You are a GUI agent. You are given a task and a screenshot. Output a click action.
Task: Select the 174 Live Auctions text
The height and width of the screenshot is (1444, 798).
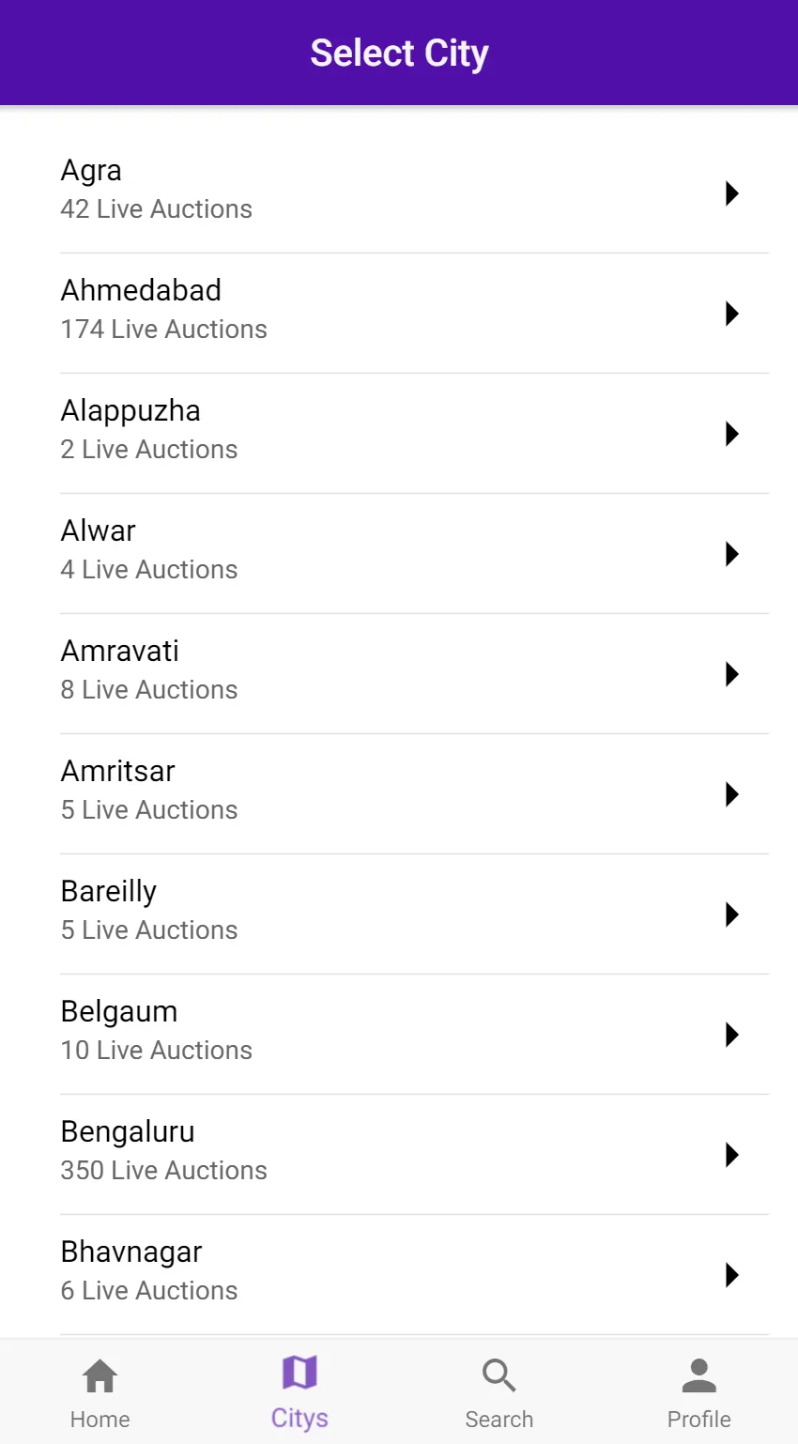click(x=164, y=329)
